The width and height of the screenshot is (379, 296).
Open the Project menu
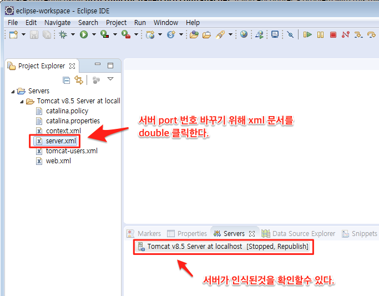click(x=116, y=22)
